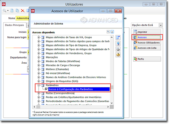Click the red X delete icon in Utilizadores toolbar
Viewport: 170px width, 125px height.
[x=23, y=11]
